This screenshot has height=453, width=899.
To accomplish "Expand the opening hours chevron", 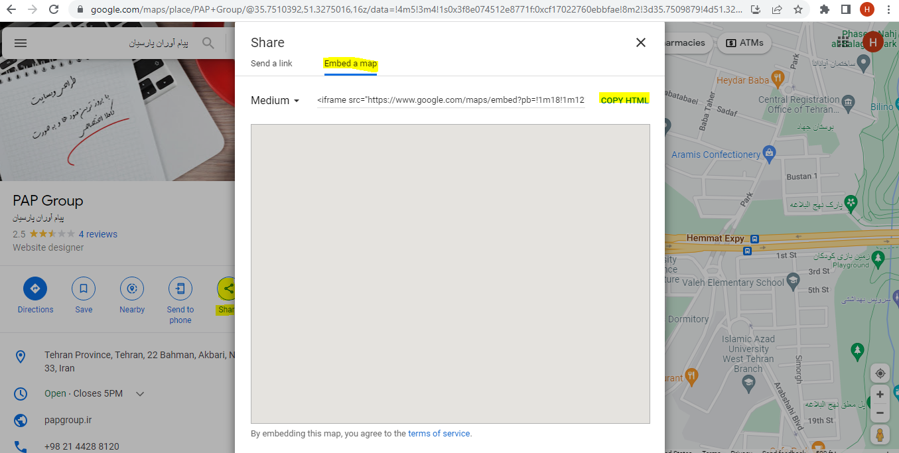I will click(140, 394).
